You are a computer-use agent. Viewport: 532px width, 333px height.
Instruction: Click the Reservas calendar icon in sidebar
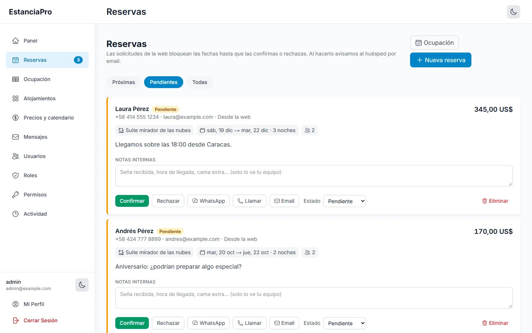click(x=16, y=60)
